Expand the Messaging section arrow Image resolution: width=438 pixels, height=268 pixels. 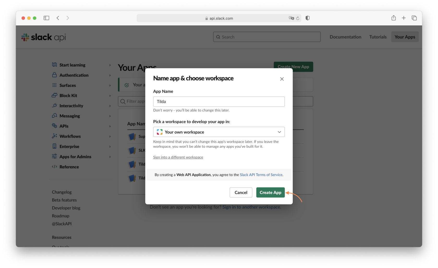point(110,116)
